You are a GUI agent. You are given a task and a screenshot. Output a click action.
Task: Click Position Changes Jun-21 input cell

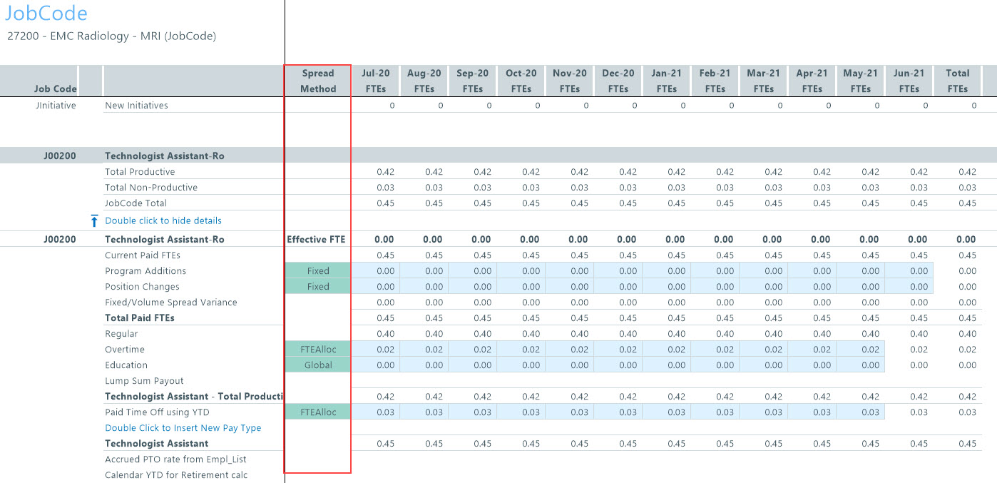909,287
